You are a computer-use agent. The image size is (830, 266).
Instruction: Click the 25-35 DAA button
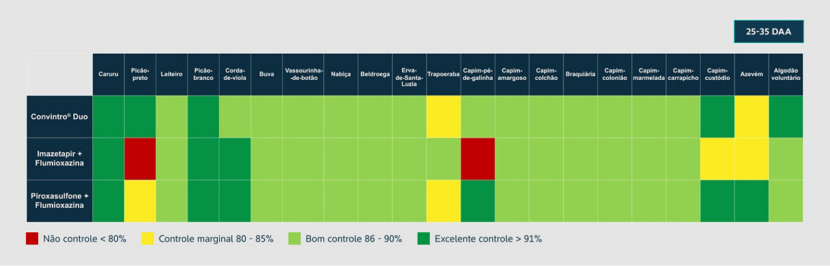(768, 31)
